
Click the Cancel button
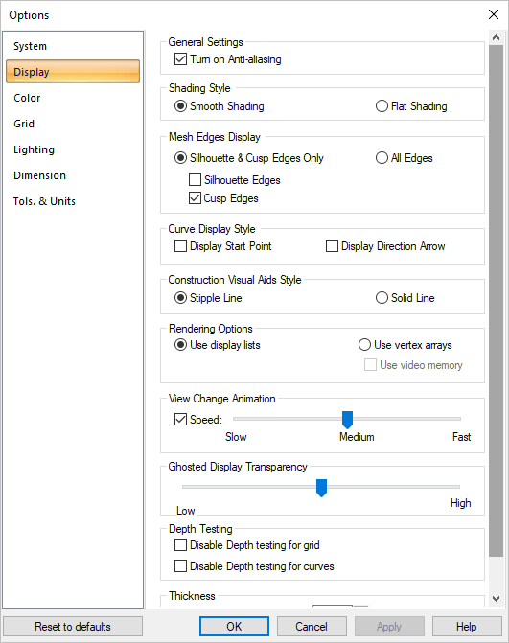[312, 626]
